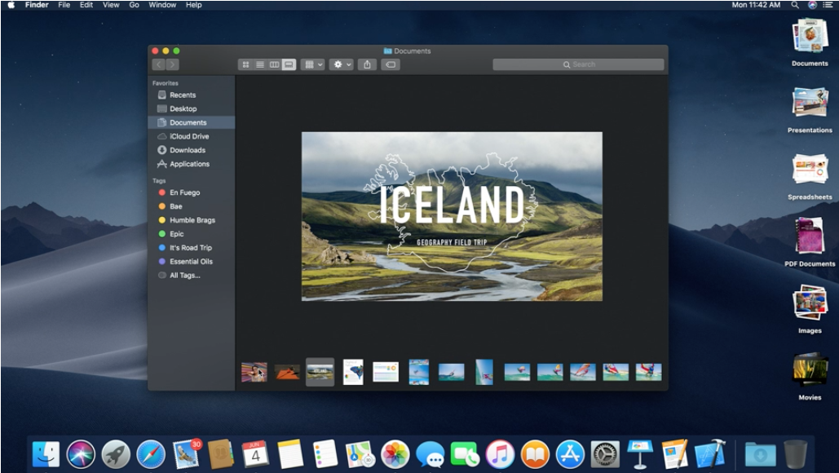Select the Spreadsheets stack on desktop
The height and width of the screenshot is (473, 839).
[x=810, y=176]
